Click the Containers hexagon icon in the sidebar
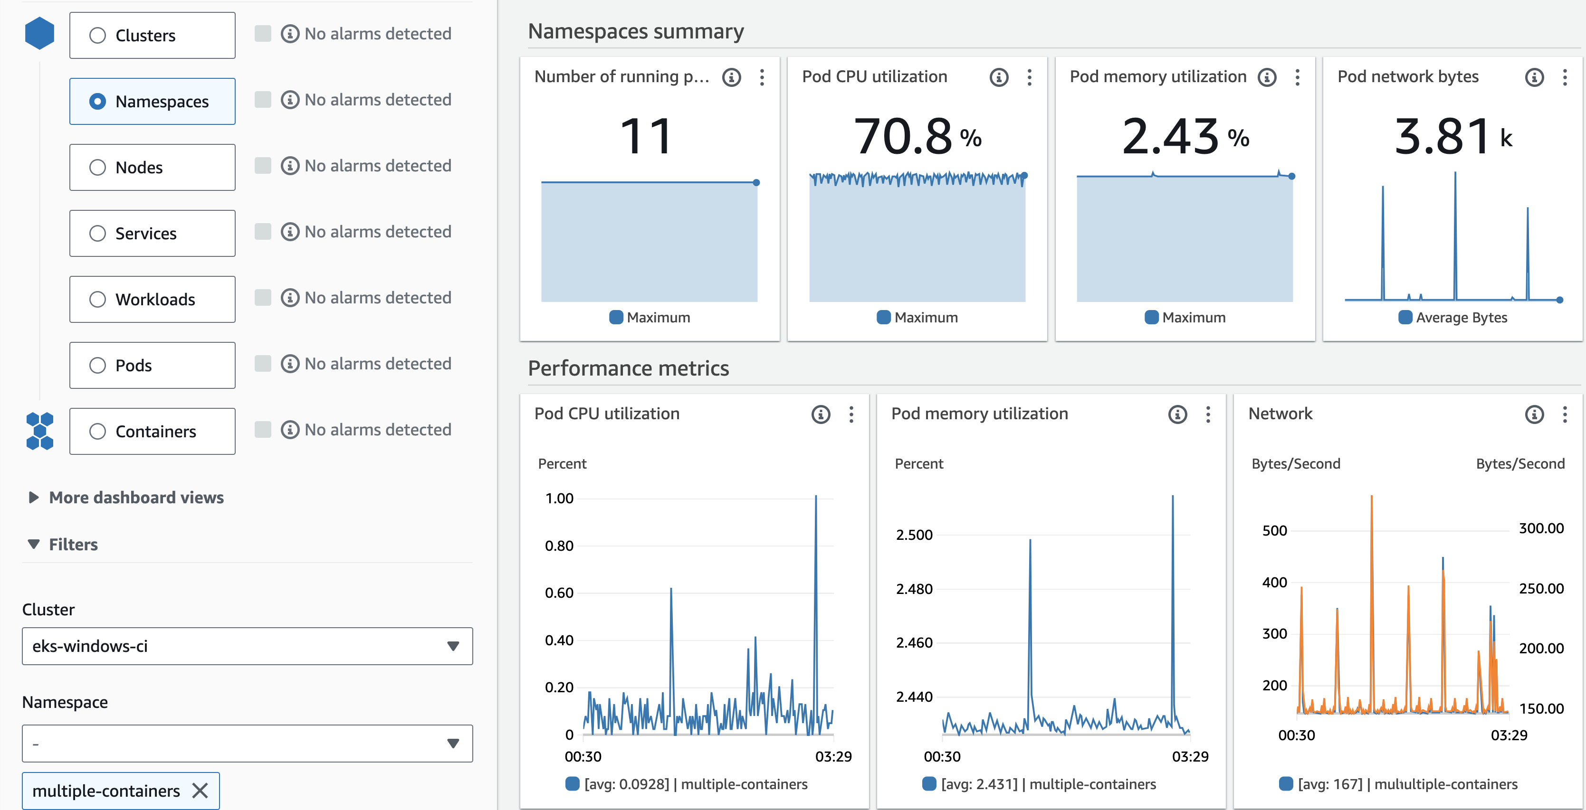The width and height of the screenshot is (1586, 810). (x=39, y=431)
